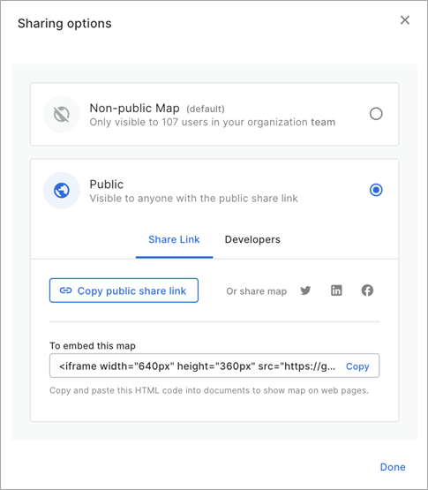Share map via Facebook icon
Viewport: 428px width, 490px height.
pyautogui.click(x=367, y=290)
